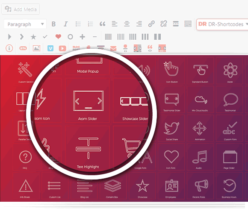Screen dimensions: 248x209
Task: Insert a YouTube video shortcode
Action: click(62, 48)
